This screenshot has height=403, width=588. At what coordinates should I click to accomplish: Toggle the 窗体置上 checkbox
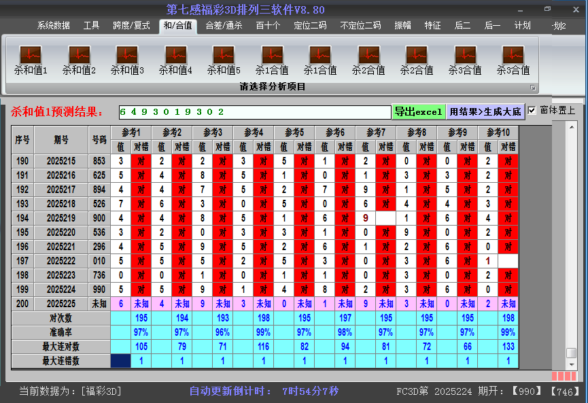(532, 110)
